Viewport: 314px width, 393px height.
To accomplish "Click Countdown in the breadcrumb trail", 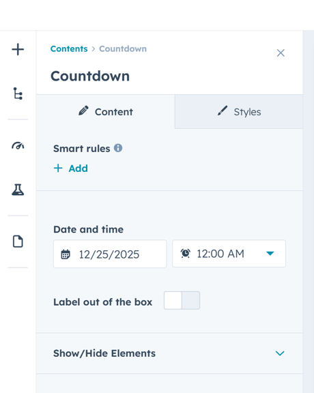I will pyautogui.click(x=123, y=48).
